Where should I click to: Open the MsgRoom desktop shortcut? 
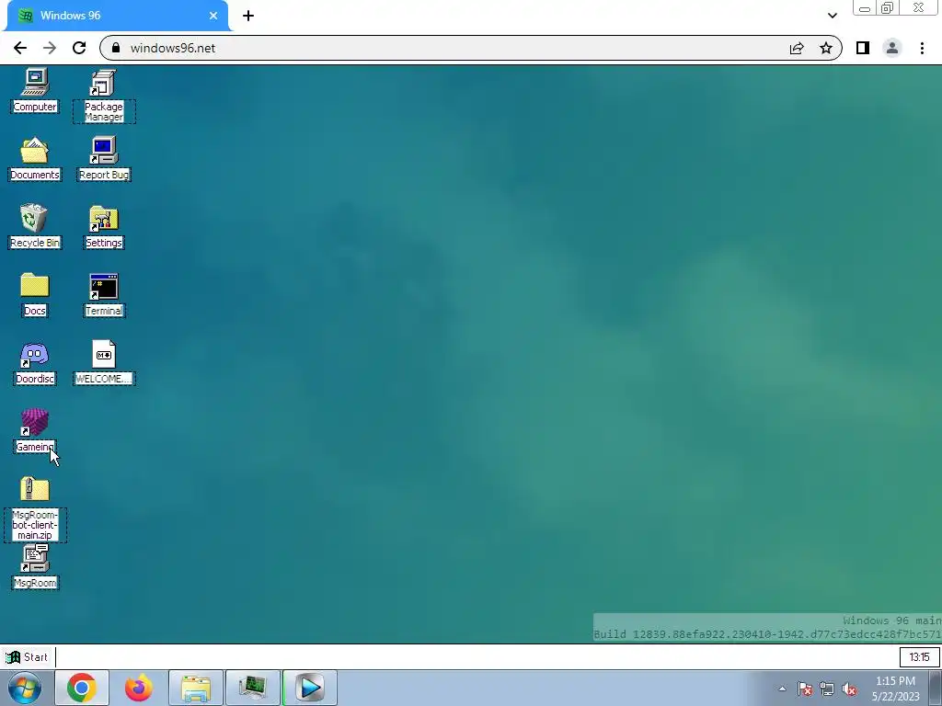pyautogui.click(x=35, y=566)
